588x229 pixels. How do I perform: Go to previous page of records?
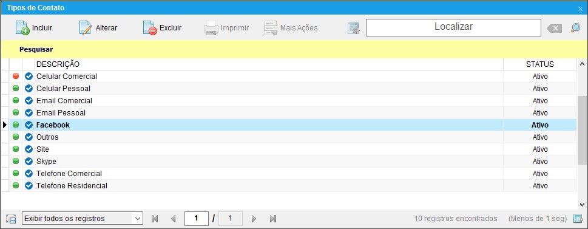click(173, 219)
